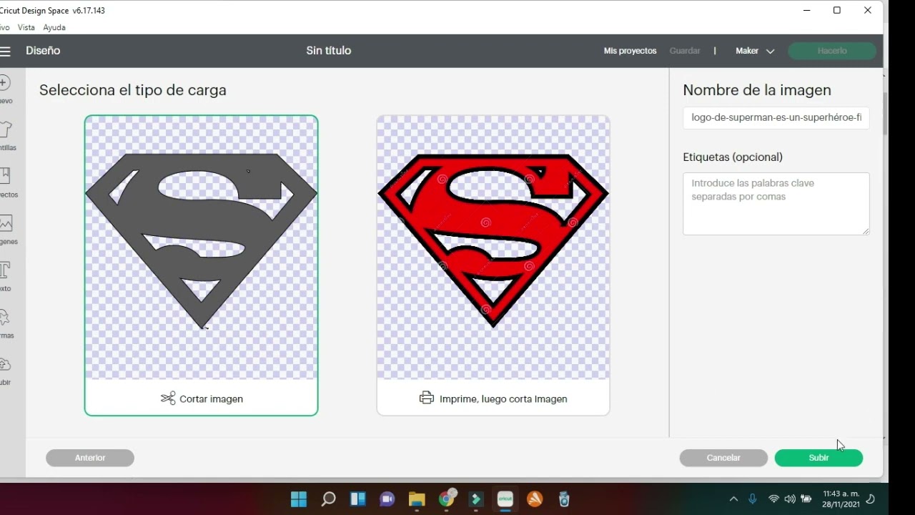915x515 pixels.
Task: Open the focus assist moon notification icon
Action: pyautogui.click(x=871, y=499)
